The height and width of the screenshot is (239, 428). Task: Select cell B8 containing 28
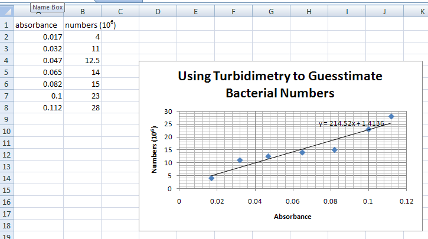click(x=81, y=108)
